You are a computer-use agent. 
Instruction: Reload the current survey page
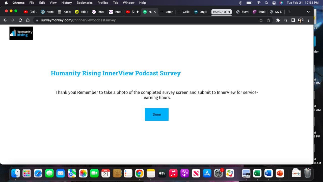(x=20, y=20)
